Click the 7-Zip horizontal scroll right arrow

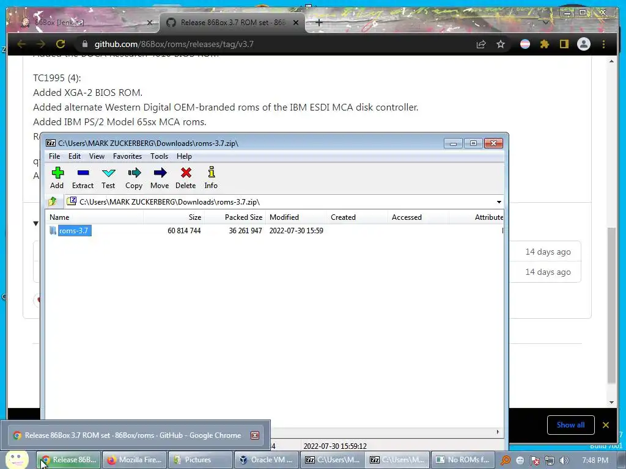[498, 432]
